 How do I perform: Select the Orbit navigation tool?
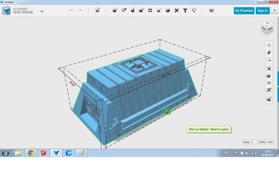coord(269,52)
